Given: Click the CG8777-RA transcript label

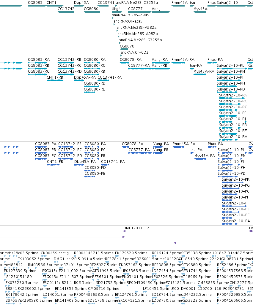Looking at the screenshot, I should (139, 66).
